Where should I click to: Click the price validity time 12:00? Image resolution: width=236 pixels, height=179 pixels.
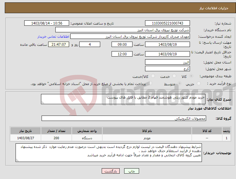pos(122,54)
